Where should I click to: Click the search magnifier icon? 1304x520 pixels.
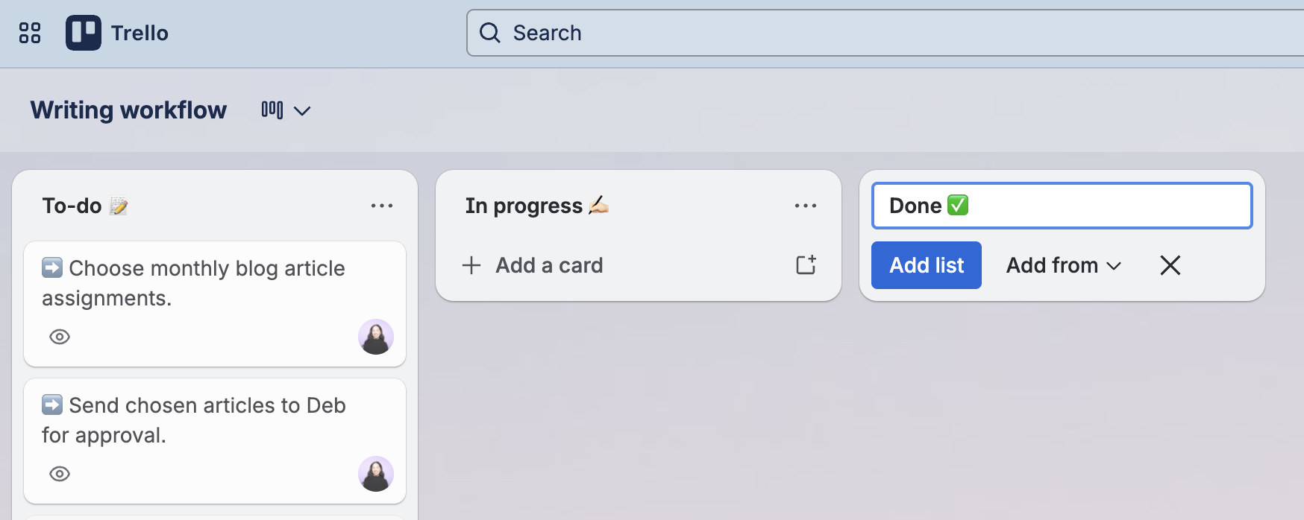tap(490, 33)
